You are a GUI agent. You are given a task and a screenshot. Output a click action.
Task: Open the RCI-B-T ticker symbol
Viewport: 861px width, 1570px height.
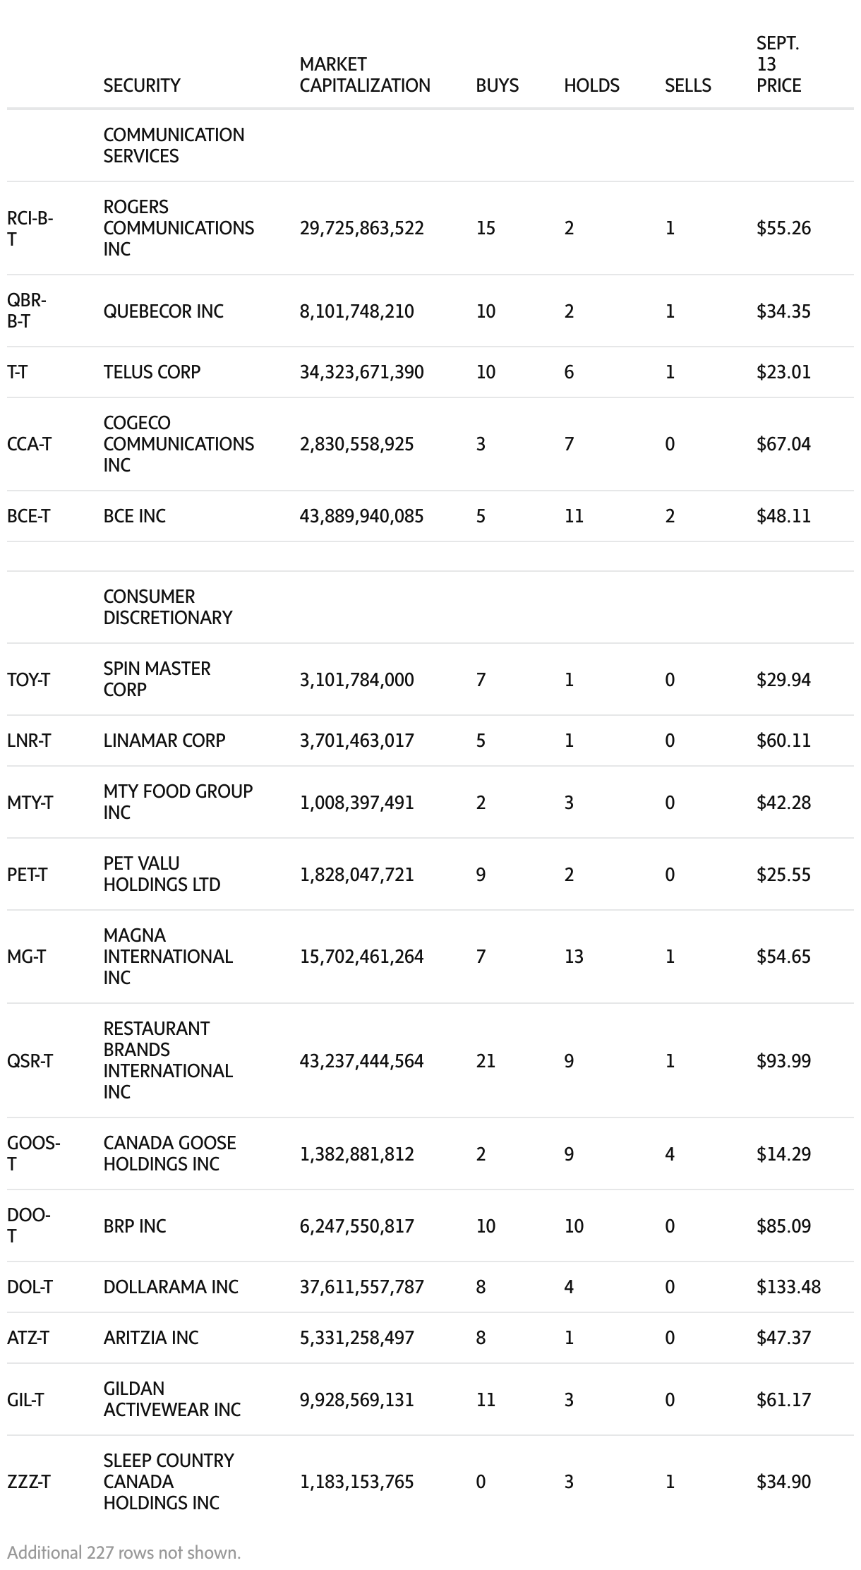[x=30, y=228]
